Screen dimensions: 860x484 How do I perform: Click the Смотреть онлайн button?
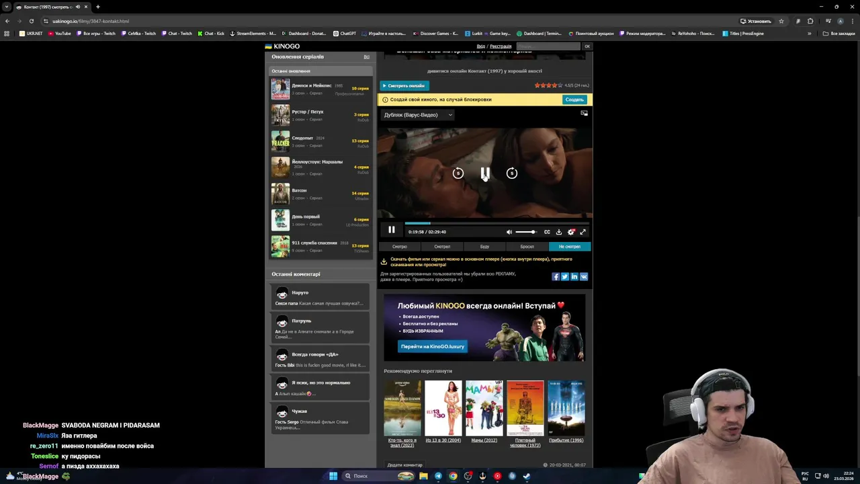(404, 85)
